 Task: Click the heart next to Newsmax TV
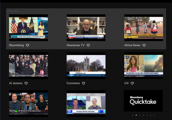[88, 45]
